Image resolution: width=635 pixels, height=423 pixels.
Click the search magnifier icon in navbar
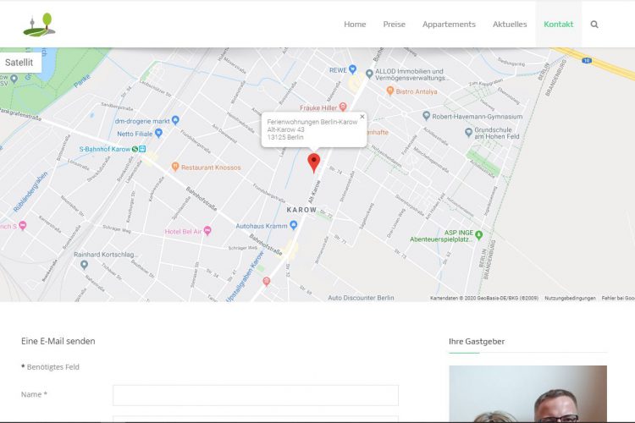point(594,25)
